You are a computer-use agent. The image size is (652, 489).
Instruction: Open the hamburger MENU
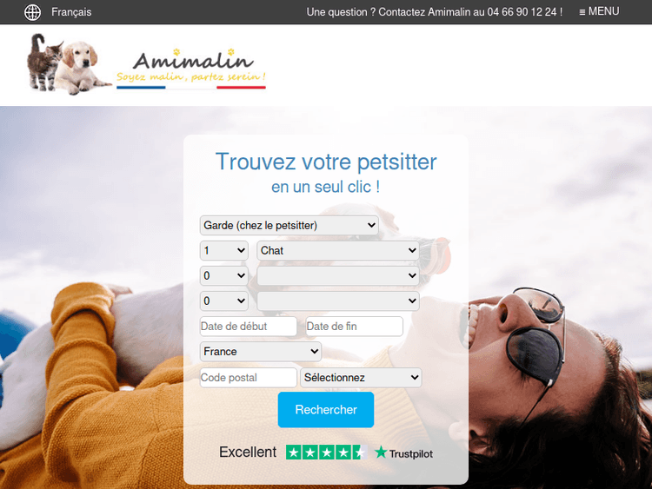pyautogui.click(x=599, y=11)
